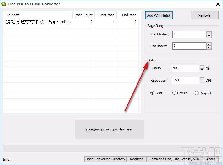
Task: Open Converted Directory
Action: (x=105, y=159)
